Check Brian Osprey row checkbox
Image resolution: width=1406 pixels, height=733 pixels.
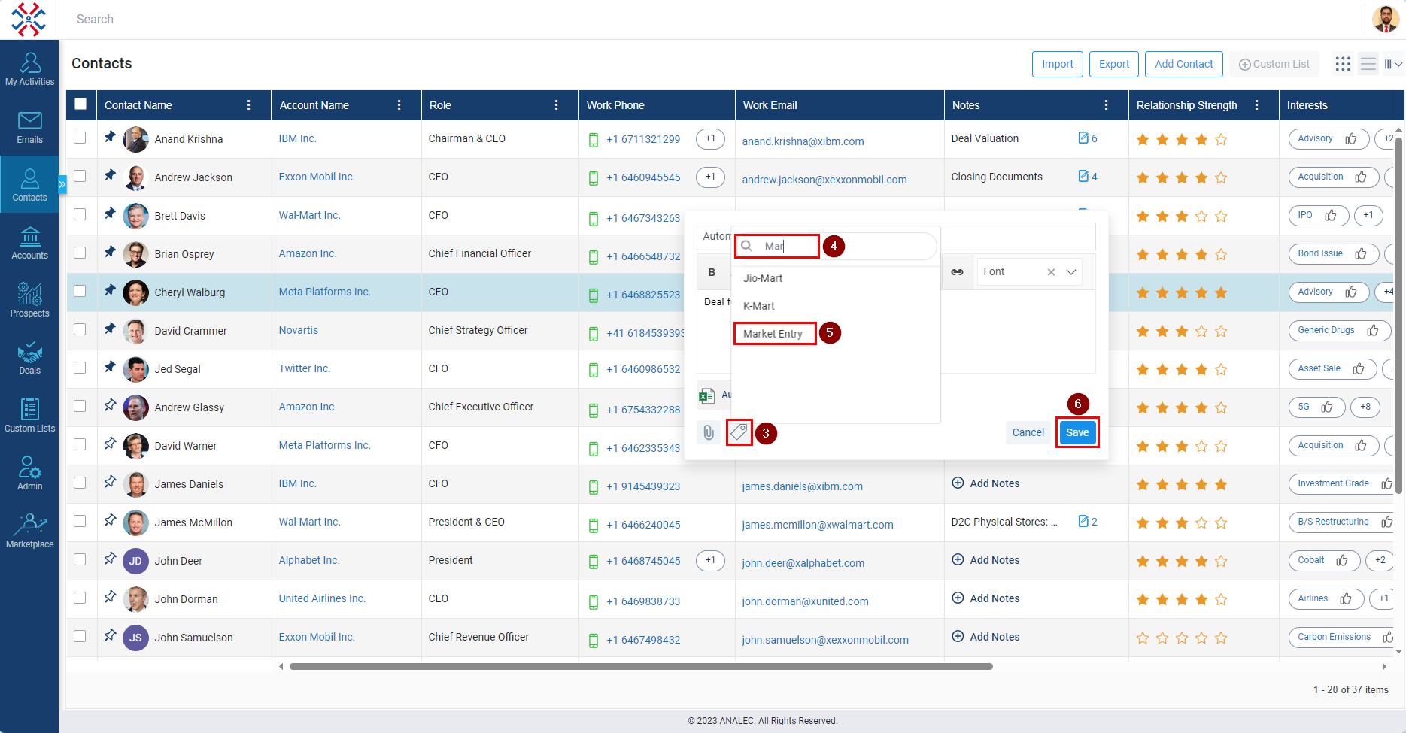click(80, 253)
